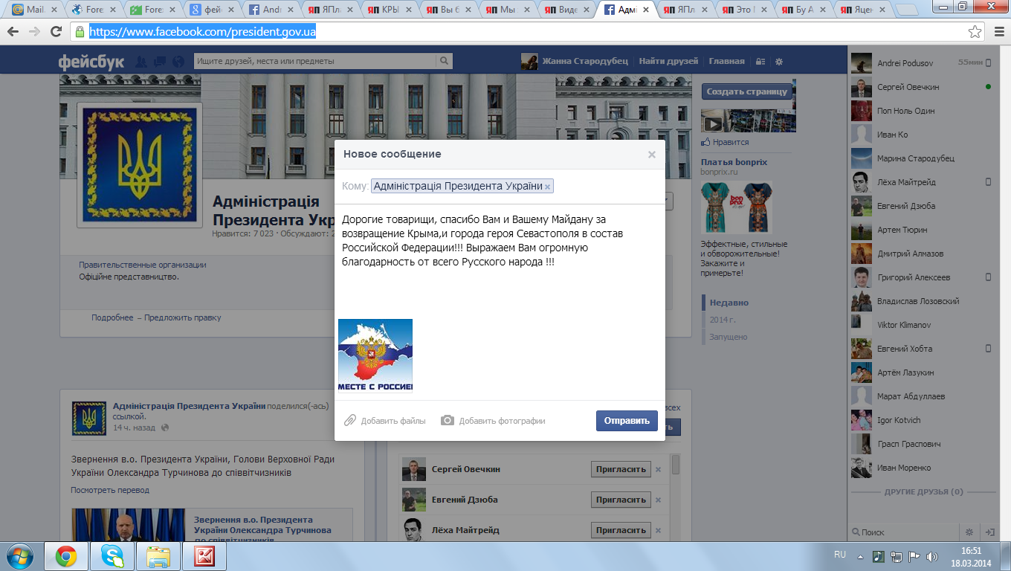The image size is (1011, 571).
Task: Open Жанна Стародубец profile link
Action: (x=574, y=62)
